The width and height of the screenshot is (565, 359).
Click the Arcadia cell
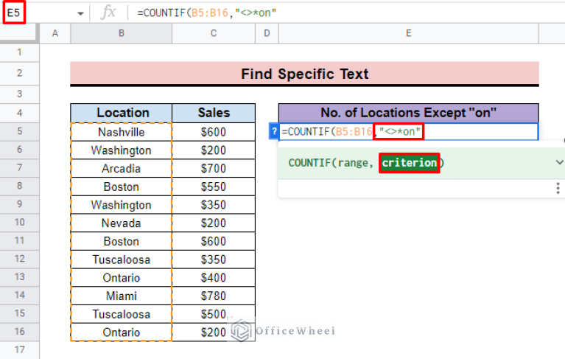[x=122, y=168]
